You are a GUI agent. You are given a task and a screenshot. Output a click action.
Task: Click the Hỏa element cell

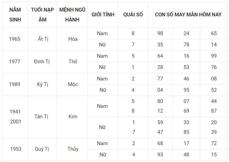pyautogui.click(x=73, y=39)
